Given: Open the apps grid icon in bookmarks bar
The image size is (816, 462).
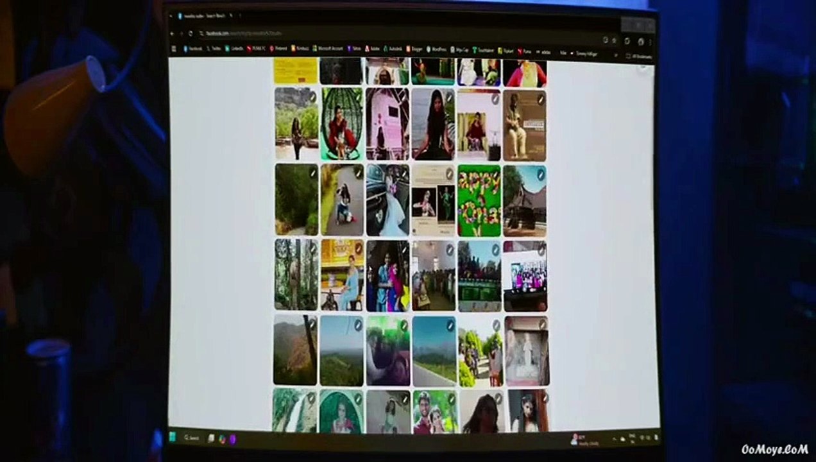Looking at the screenshot, I should click(174, 49).
